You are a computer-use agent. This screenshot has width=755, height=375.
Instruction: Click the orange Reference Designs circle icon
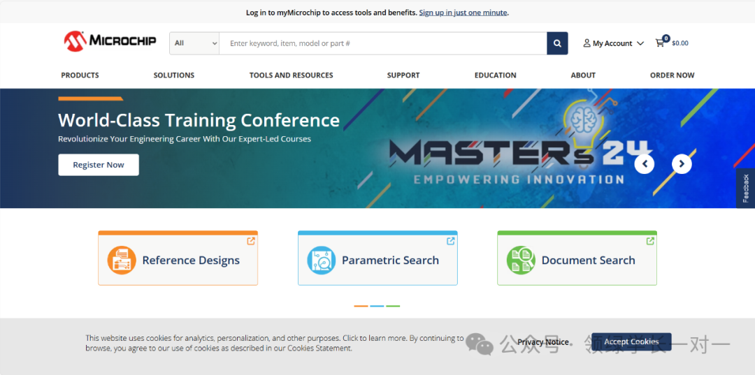[x=122, y=260]
